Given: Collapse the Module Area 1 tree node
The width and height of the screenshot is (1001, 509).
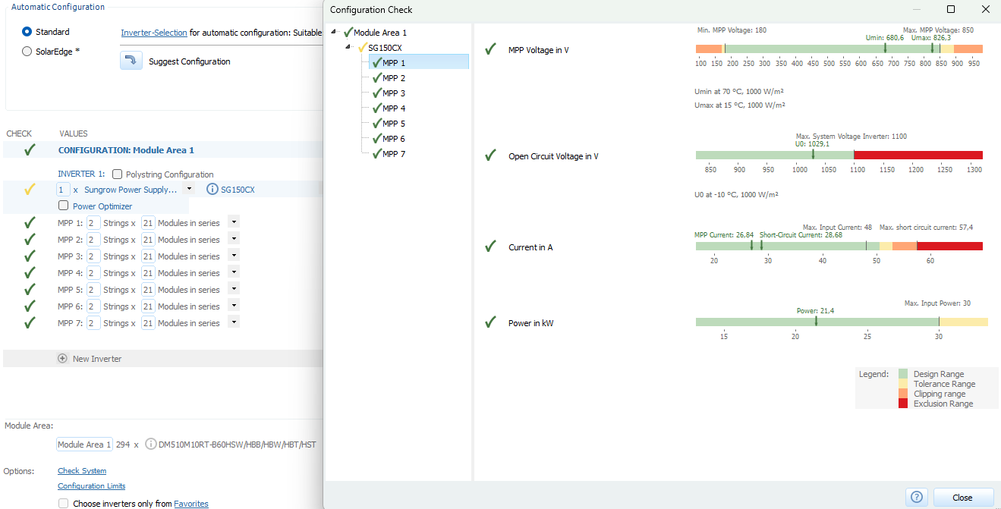Looking at the screenshot, I should pyautogui.click(x=335, y=32).
